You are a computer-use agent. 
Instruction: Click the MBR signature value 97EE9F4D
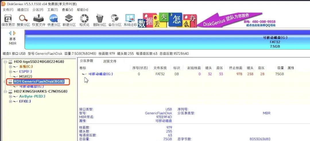click(x=164, y=117)
